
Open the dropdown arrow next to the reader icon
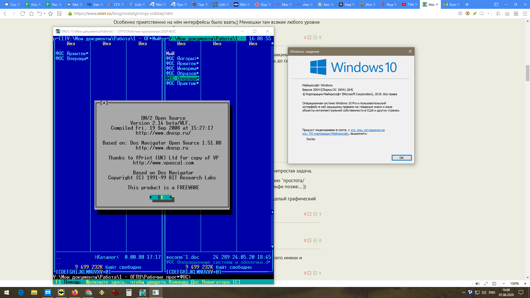(x=488, y=14)
